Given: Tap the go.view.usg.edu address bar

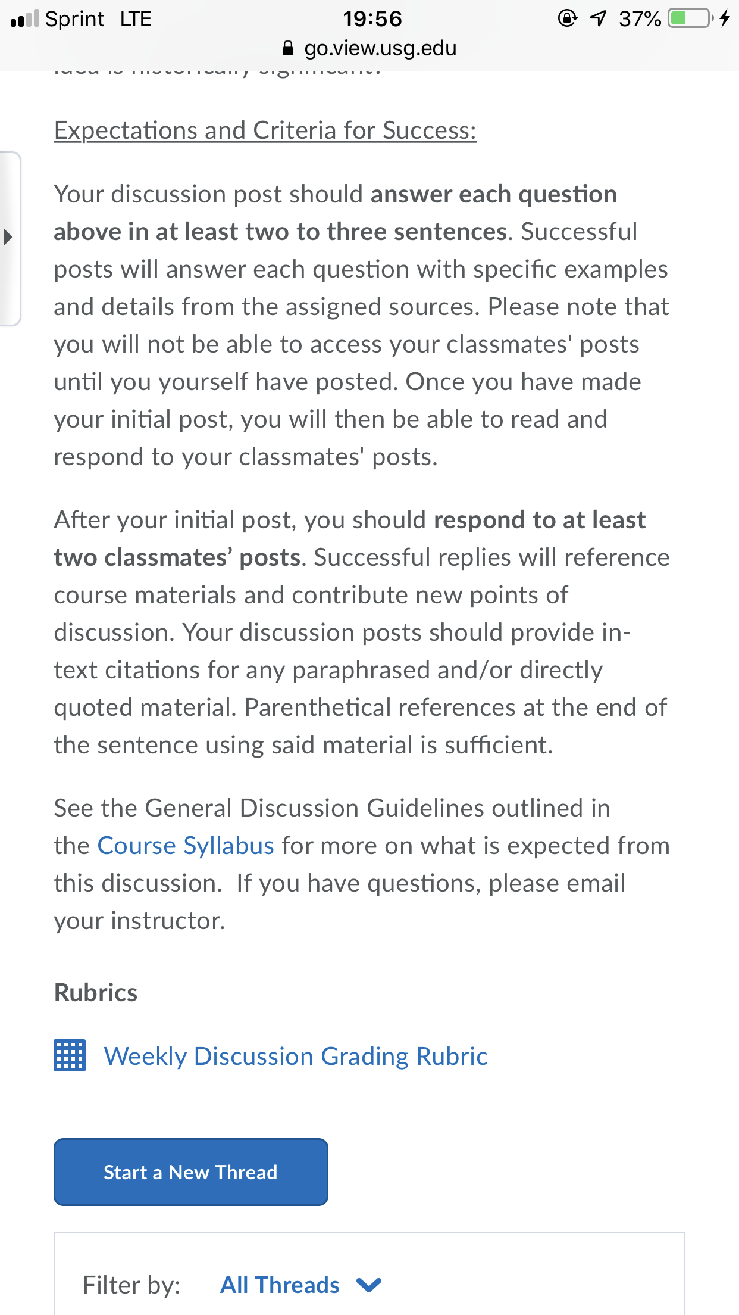Looking at the screenshot, I should 369,48.
